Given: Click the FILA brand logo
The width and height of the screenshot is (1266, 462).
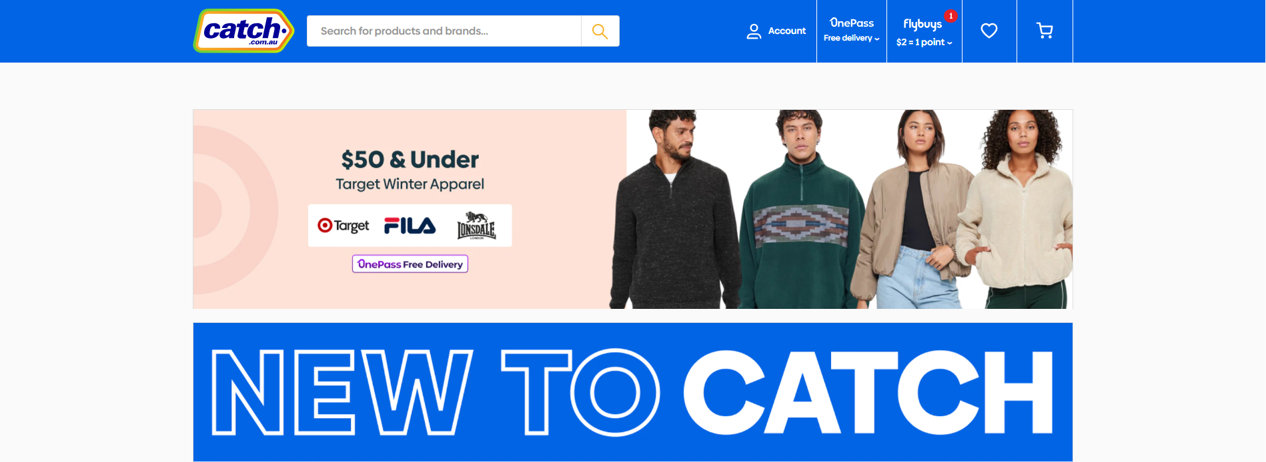Looking at the screenshot, I should [x=410, y=226].
